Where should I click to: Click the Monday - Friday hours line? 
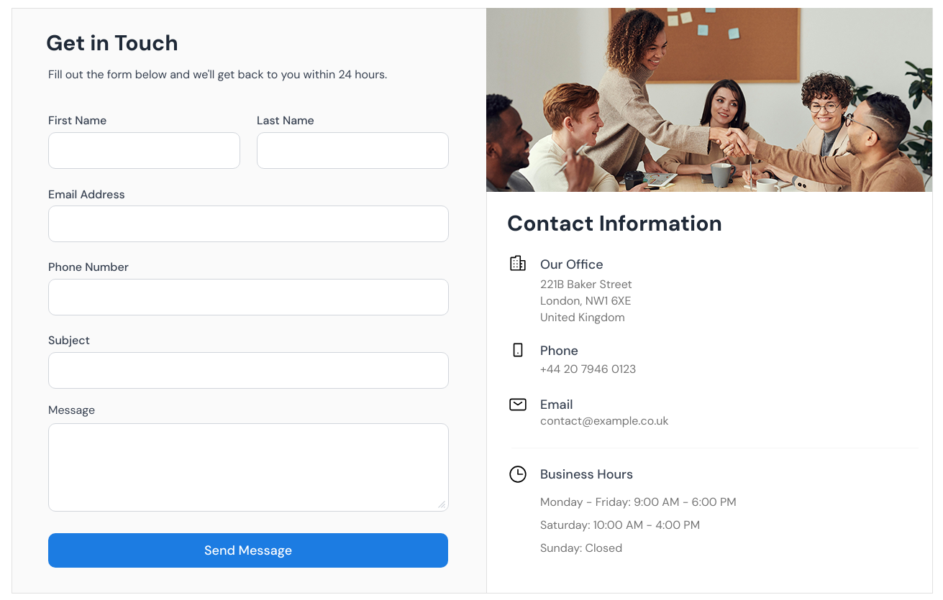pos(638,502)
